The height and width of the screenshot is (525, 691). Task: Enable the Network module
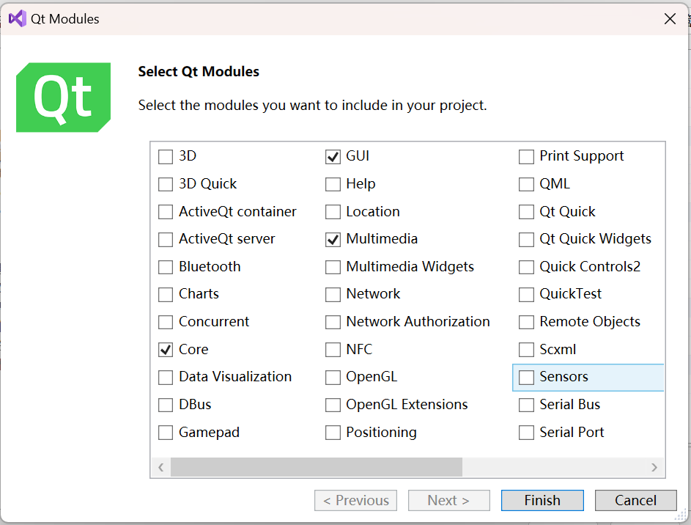tap(333, 295)
